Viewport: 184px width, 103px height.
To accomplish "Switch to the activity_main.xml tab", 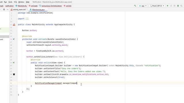I will point(19,9).
